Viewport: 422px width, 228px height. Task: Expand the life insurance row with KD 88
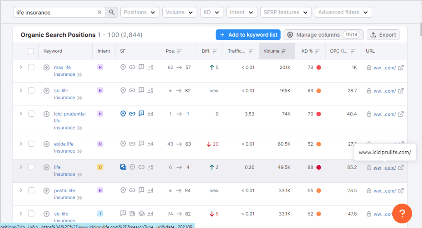[x=21, y=167]
